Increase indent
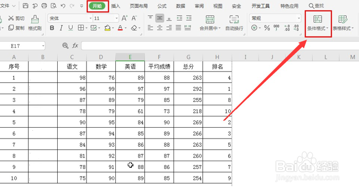 (189, 18)
